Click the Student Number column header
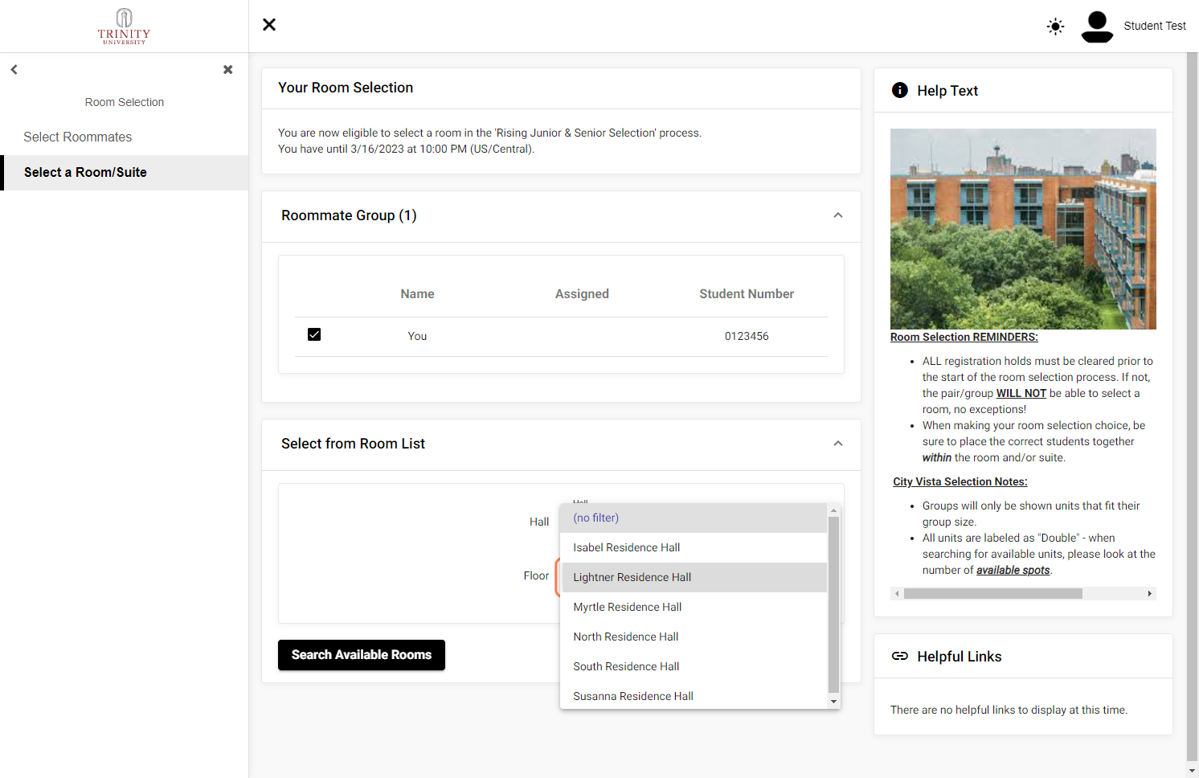Screen dimensions: 1199x778 (747, 294)
